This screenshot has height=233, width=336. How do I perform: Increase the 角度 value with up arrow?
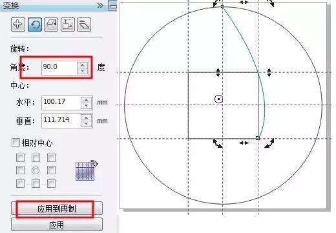click(x=83, y=65)
